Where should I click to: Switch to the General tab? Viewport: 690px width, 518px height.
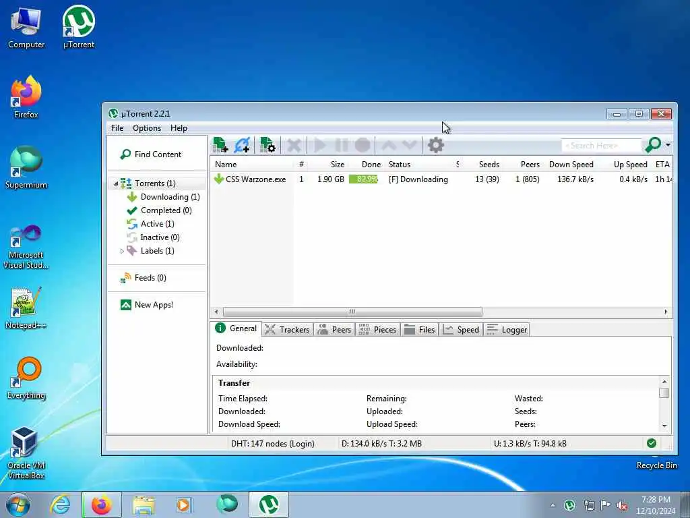tap(237, 328)
